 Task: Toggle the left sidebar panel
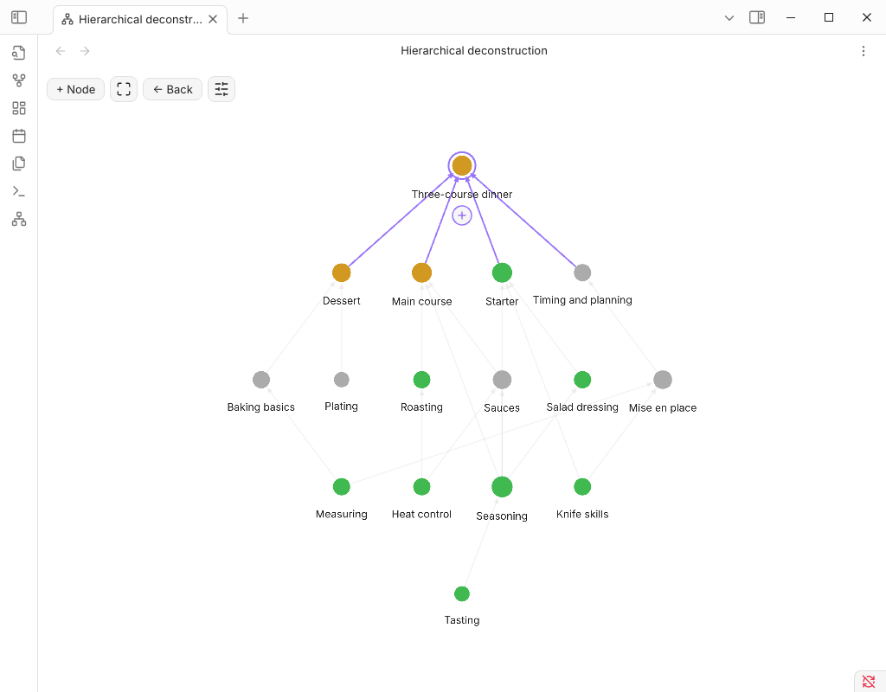[x=19, y=17]
